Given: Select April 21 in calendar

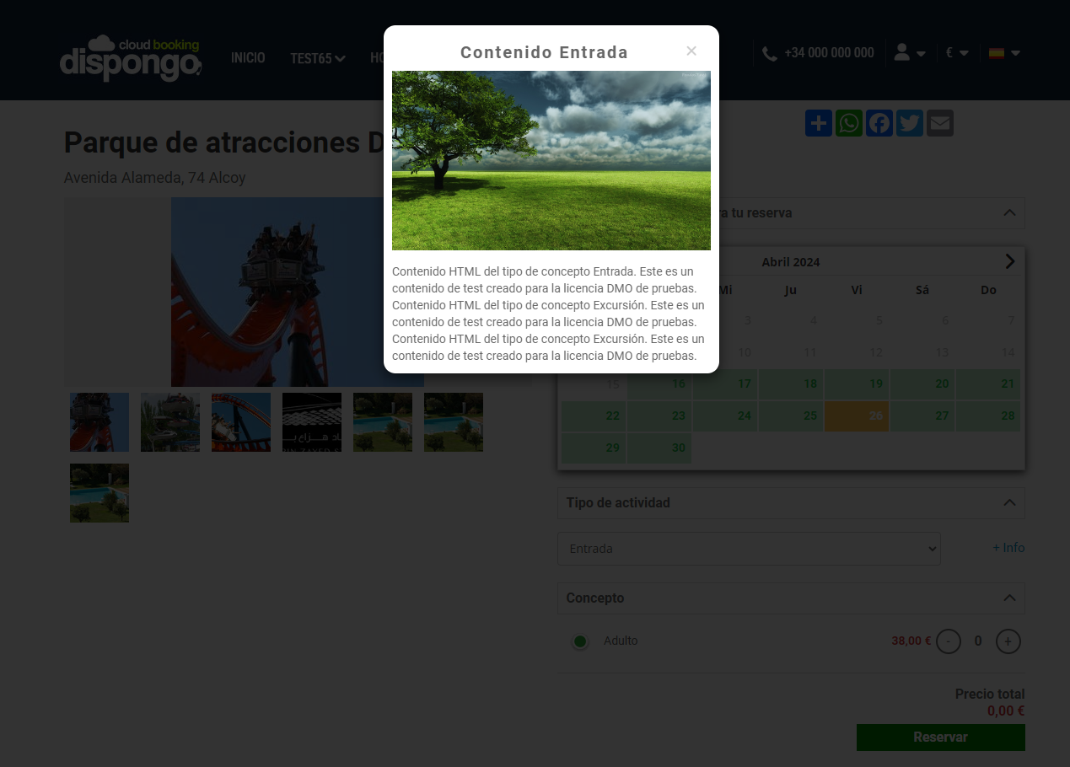Looking at the screenshot, I should pos(988,384).
